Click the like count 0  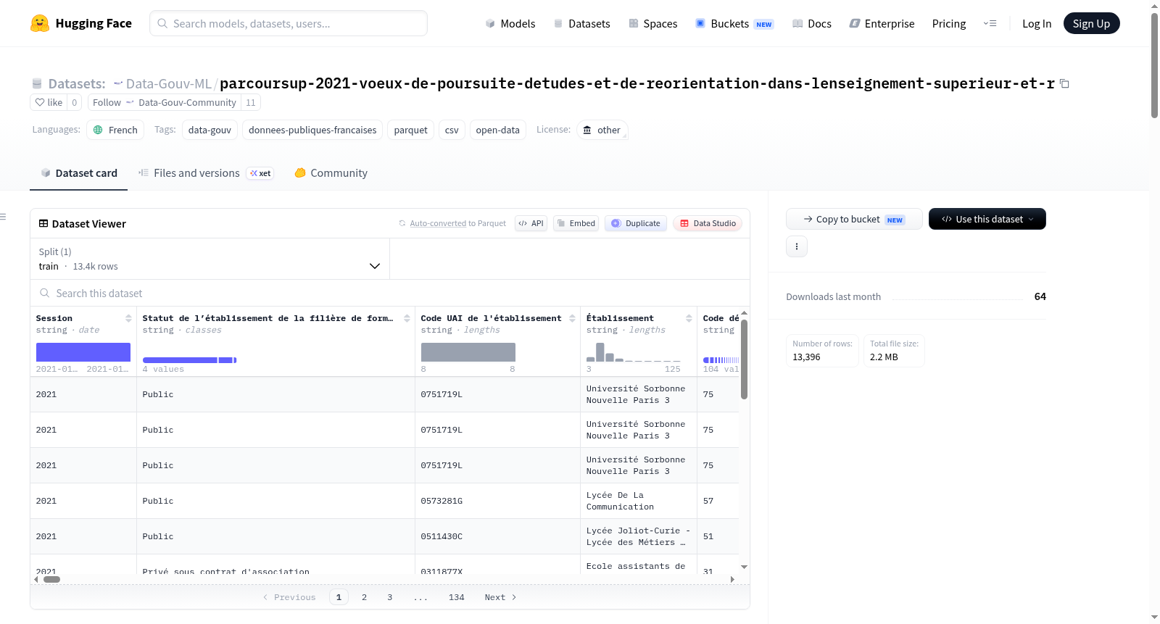point(74,102)
